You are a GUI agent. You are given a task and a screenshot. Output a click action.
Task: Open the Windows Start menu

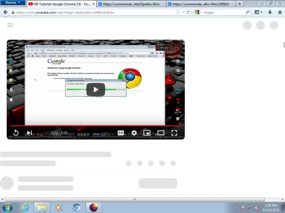[x=8, y=207]
